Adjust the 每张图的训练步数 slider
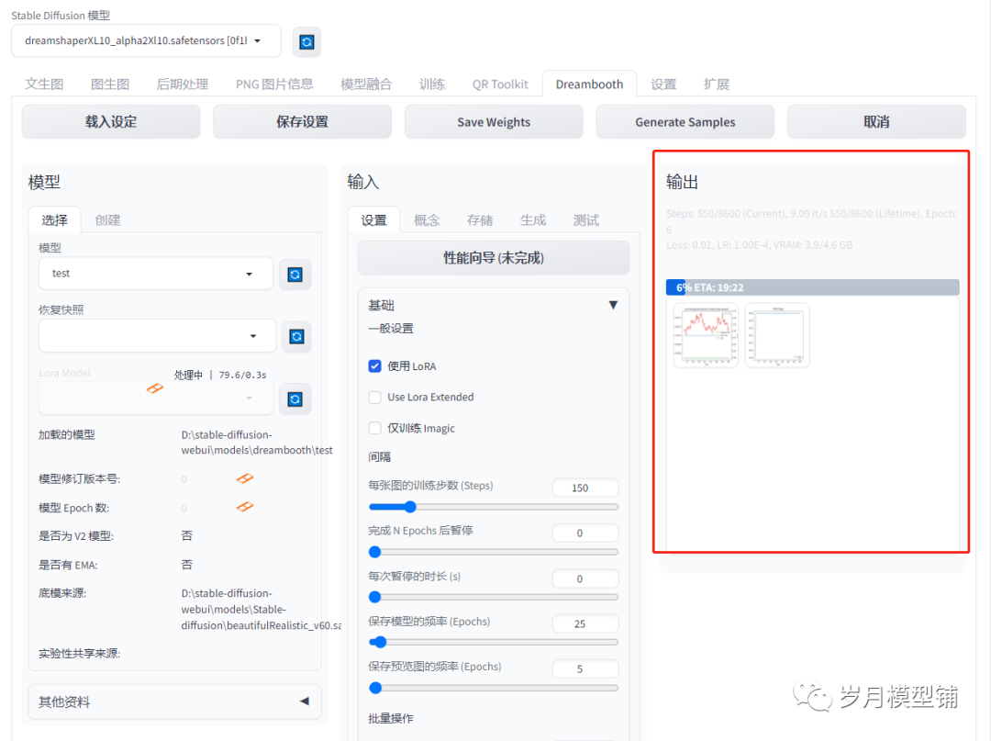Image resolution: width=991 pixels, height=741 pixels. tap(493, 507)
